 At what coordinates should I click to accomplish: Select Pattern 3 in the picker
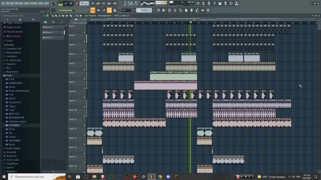tap(53, 37)
